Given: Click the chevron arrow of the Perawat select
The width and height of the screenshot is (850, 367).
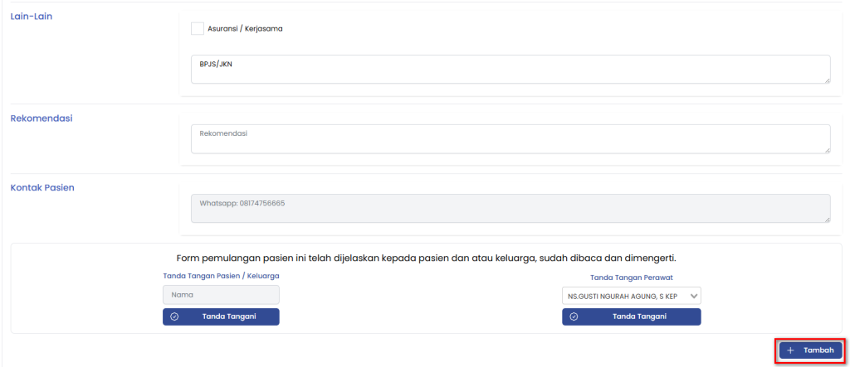Looking at the screenshot, I should pyautogui.click(x=694, y=296).
